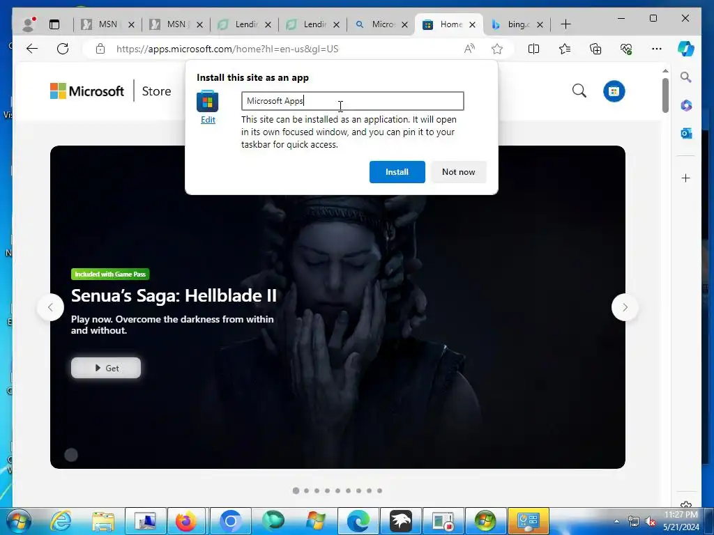Screen dimensions: 714x535
Task: Open a new tab with plus button
Action: pos(565,24)
